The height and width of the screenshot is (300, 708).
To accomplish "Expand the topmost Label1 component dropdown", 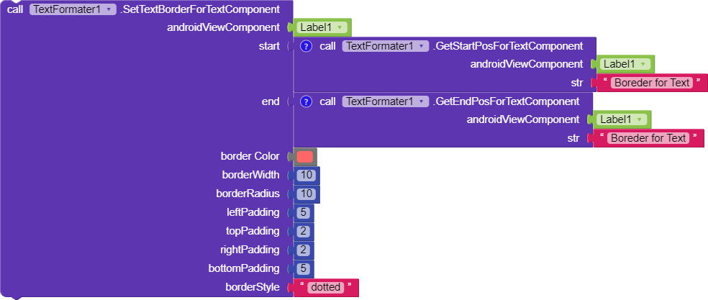I will [x=340, y=28].
